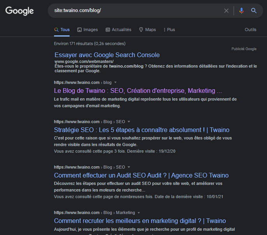This screenshot has height=235, width=267.
Task: Open the Actualités tab
Action: coord(119,30)
